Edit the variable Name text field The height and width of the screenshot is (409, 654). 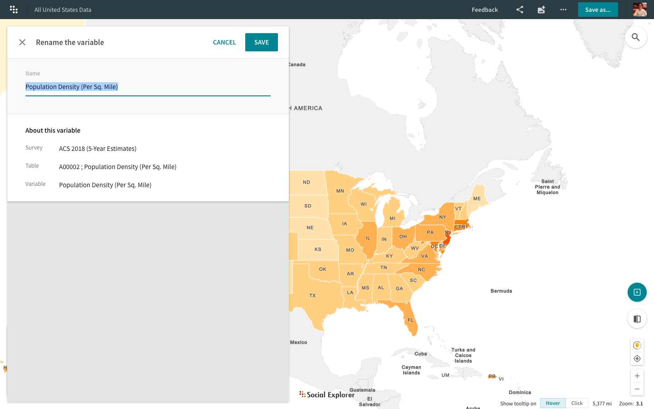pyautogui.click(x=148, y=86)
